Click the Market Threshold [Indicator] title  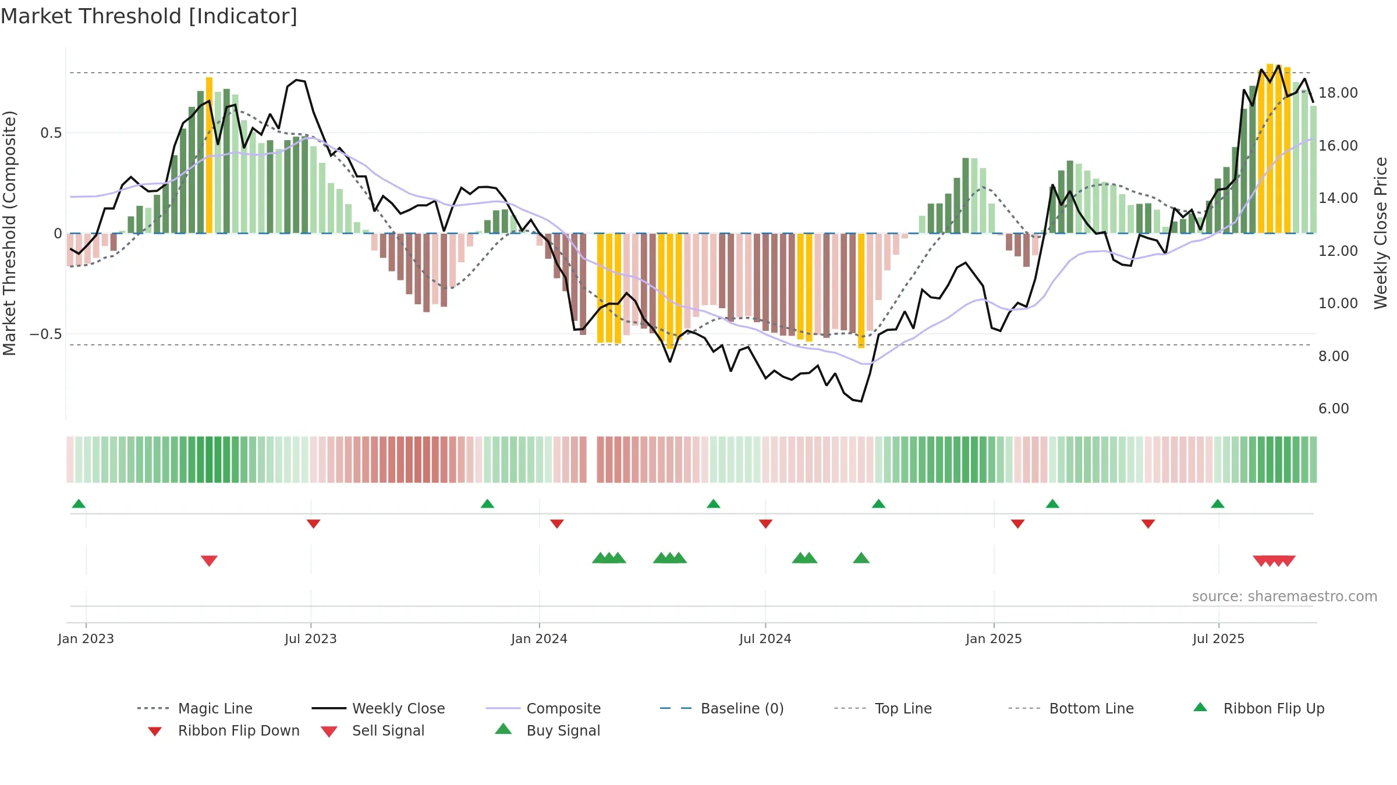click(x=149, y=16)
